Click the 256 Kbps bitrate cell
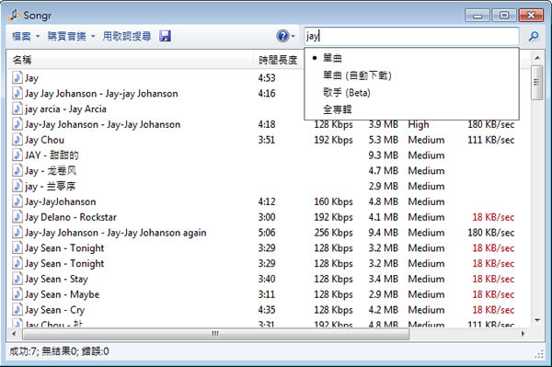 [333, 233]
